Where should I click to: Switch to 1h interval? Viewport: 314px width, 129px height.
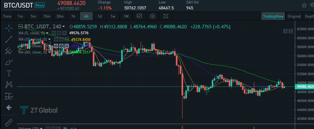(x=73, y=16)
